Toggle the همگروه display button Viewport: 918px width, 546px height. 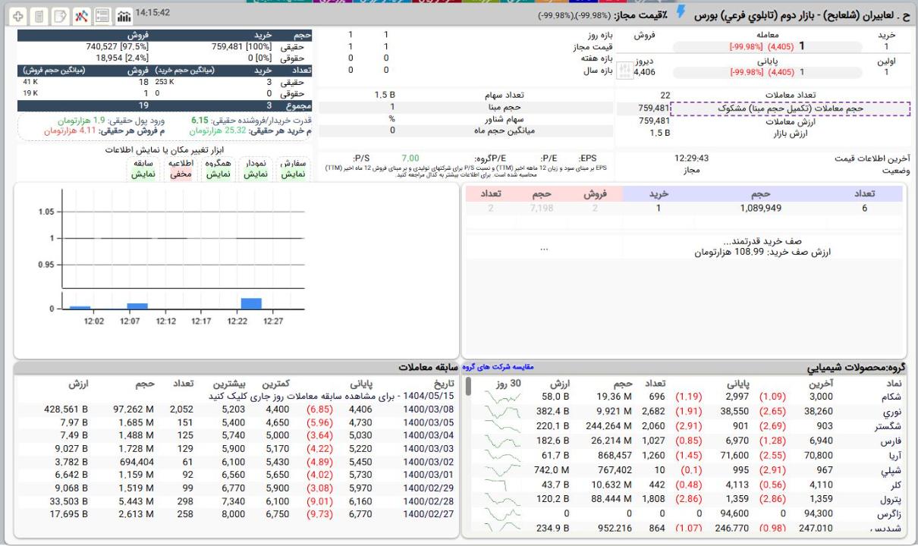pyautogui.click(x=217, y=168)
